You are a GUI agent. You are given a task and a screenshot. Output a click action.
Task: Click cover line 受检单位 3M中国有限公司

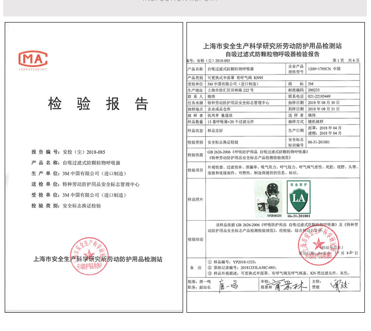click(x=79, y=195)
